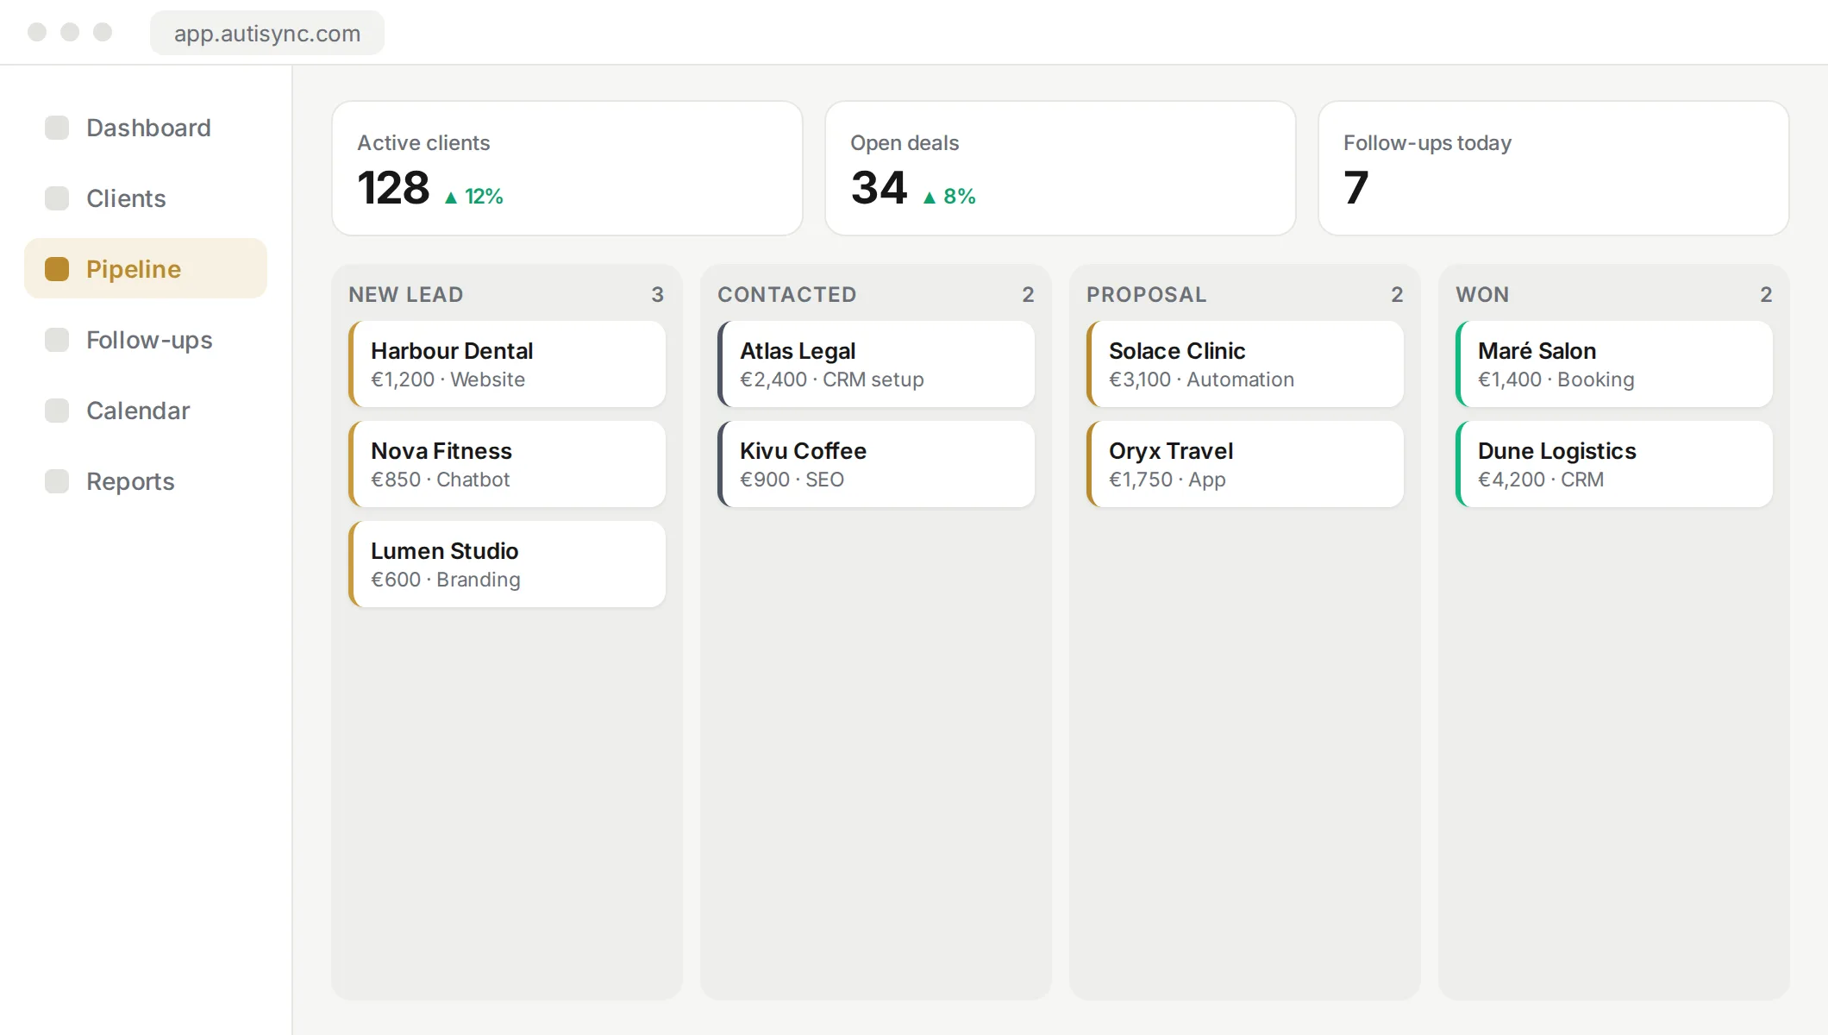Click the Clients sidebar icon

click(x=57, y=198)
